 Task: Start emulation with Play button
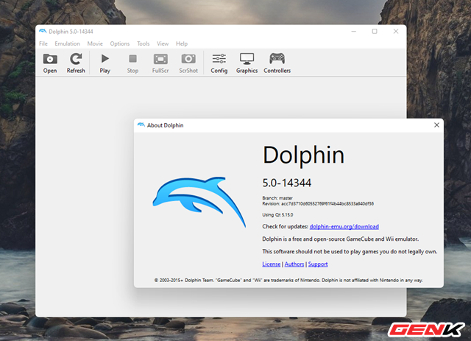105,63
